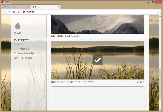
Task: Click the checkmark on the selected lake theme
Action: pos(98,60)
